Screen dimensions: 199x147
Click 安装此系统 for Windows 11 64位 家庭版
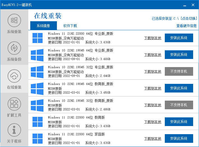(x=179, y=139)
